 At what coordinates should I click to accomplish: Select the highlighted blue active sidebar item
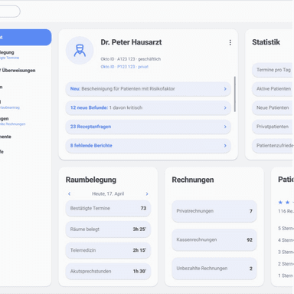coord(25,38)
